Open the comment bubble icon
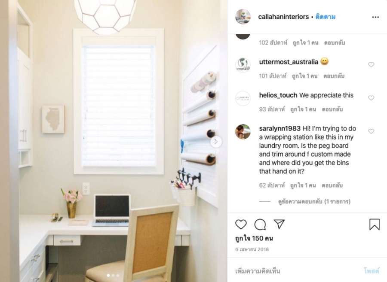 click(x=260, y=224)
